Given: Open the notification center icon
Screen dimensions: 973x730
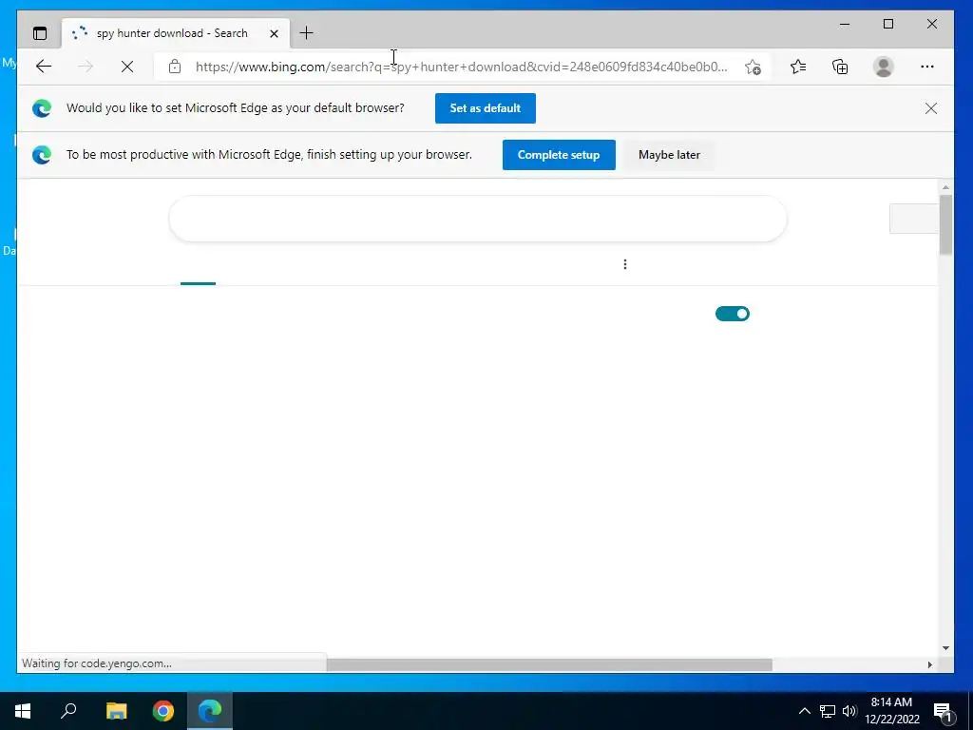Looking at the screenshot, I should point(943,711).
